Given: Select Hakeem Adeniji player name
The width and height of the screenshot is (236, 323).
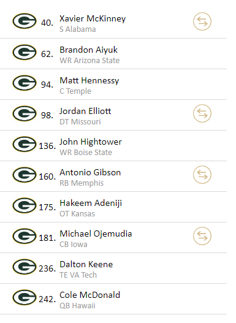Looking at the screenshot, I should (91, 203).
